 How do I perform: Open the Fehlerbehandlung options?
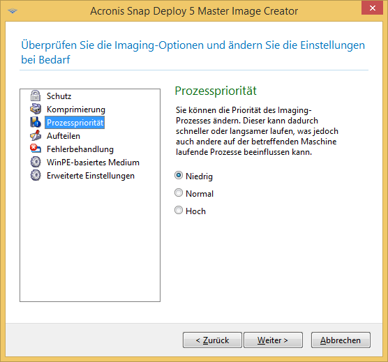[x=80, y=149]
